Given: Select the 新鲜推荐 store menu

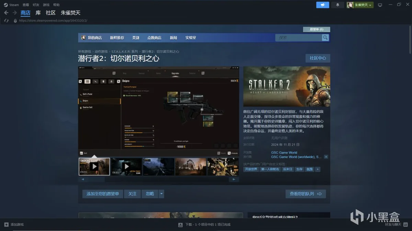Looking at the screenshot, I should 117,38.
